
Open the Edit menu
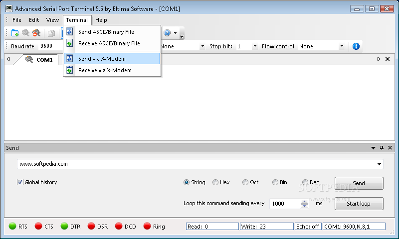[34, 20]
